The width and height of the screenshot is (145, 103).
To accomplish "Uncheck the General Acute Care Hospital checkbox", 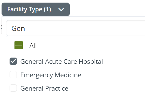I will click(x=13, y=61).
